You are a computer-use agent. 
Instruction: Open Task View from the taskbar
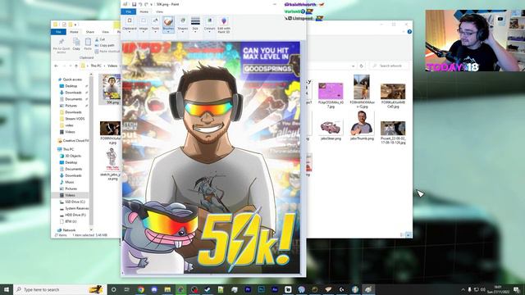[x=127, y=289]
